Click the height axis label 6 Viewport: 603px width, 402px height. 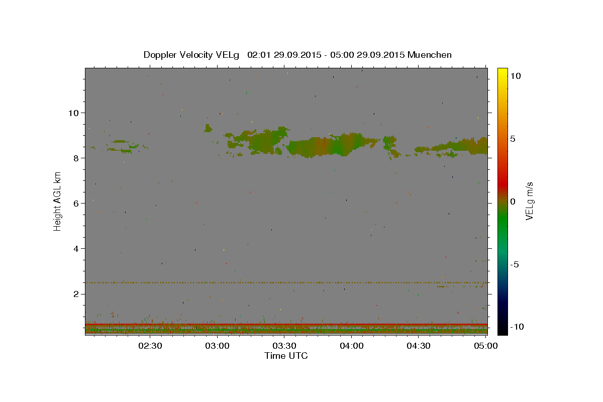coord(77,203)
